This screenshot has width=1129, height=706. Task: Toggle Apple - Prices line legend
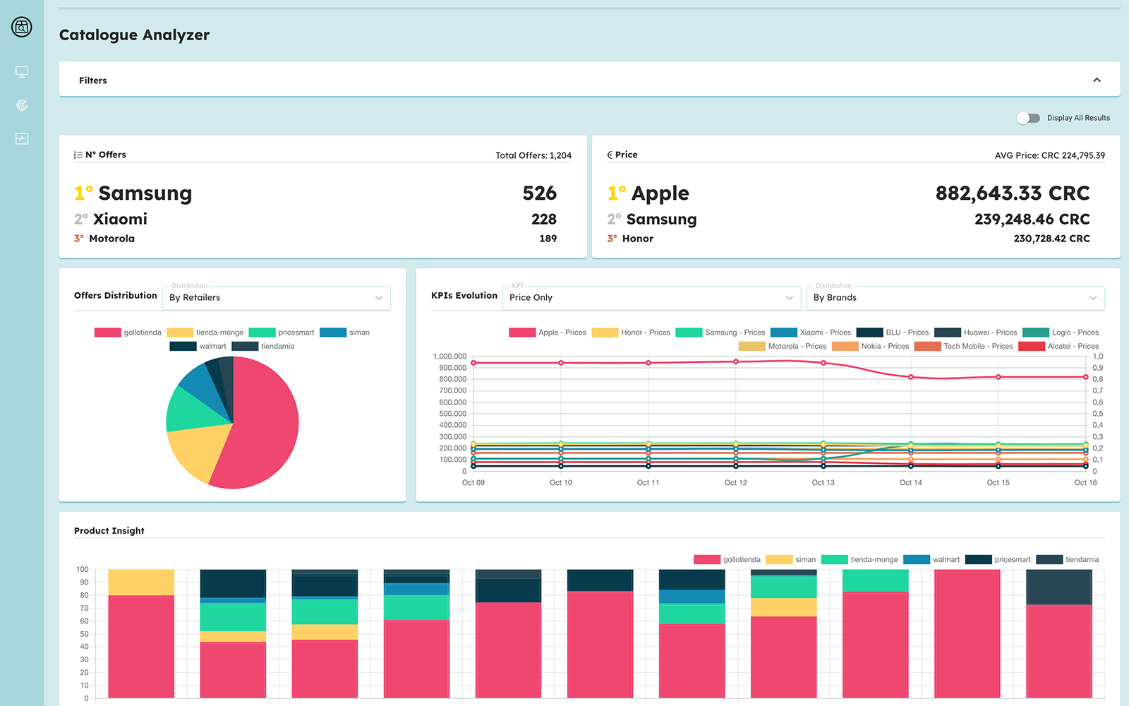pos(548,333)
